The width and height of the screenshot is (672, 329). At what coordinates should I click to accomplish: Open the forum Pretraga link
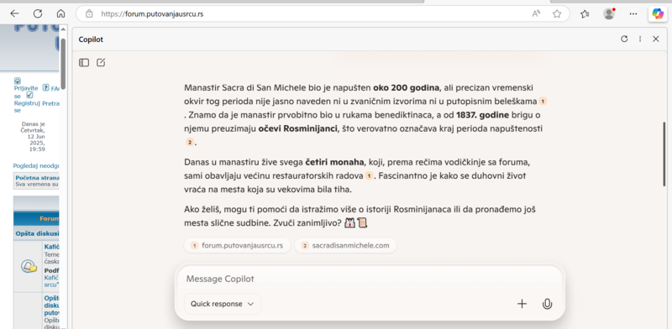pos(50,103)
